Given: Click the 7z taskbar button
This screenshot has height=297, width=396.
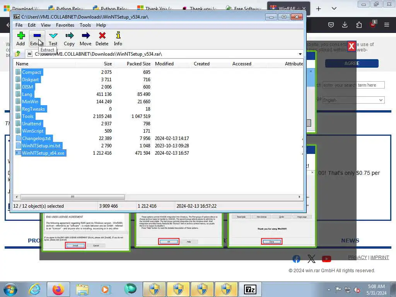Looking at the screenshot, I should [x=250, y=289].
